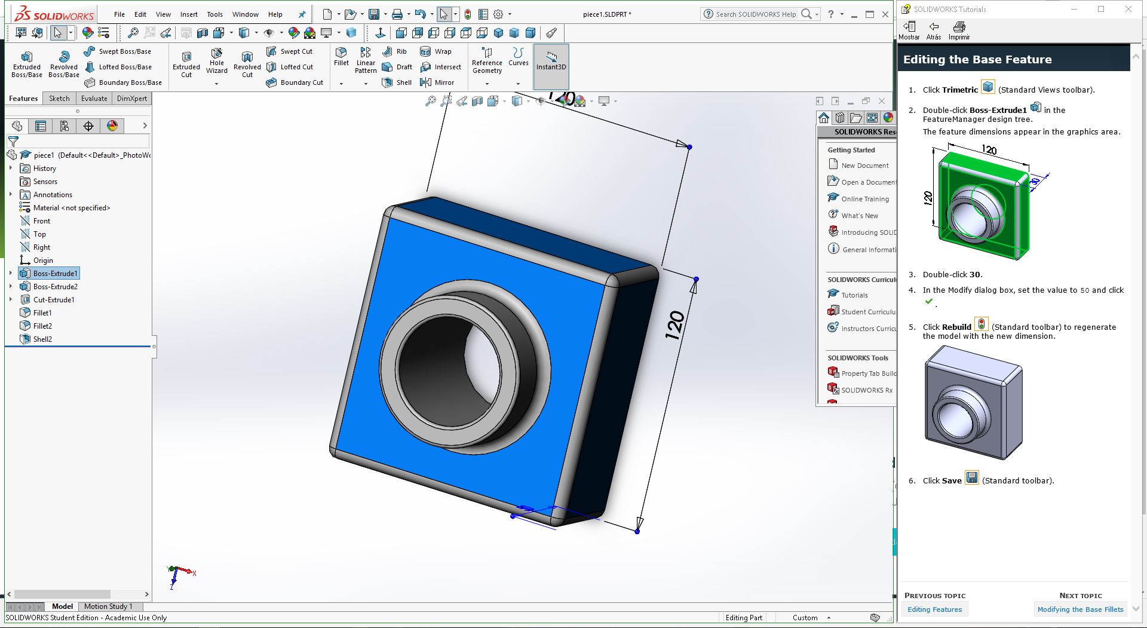Select the Shell tool
Viewport: 1147px width, 628px height.
coord(397,82)
